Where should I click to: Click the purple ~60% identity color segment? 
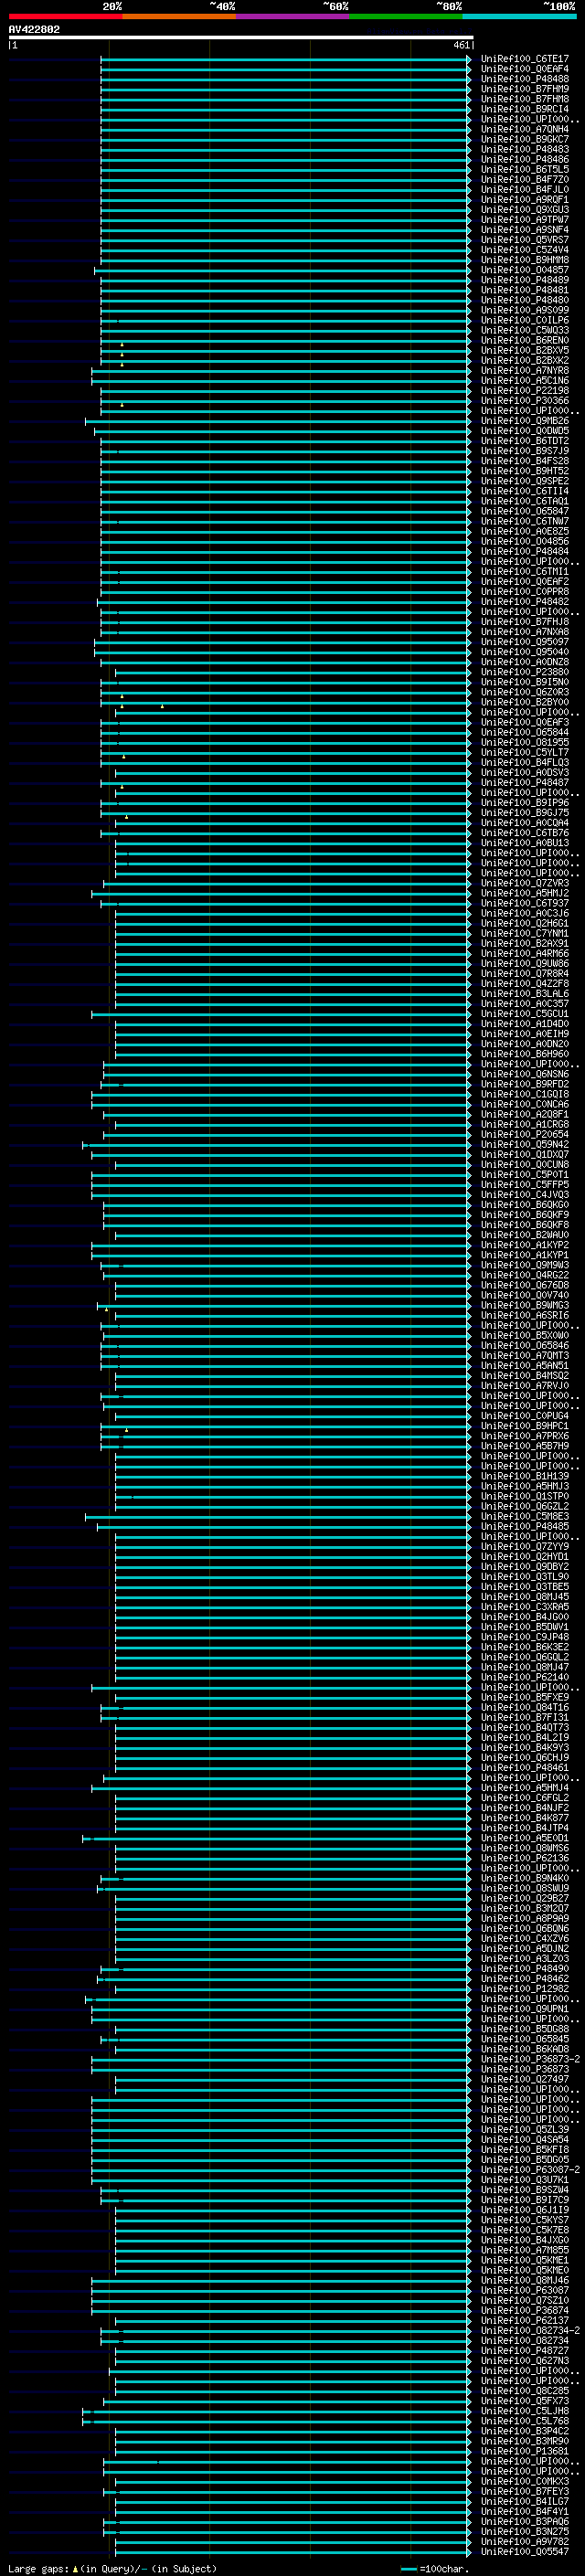coord(293,16)
